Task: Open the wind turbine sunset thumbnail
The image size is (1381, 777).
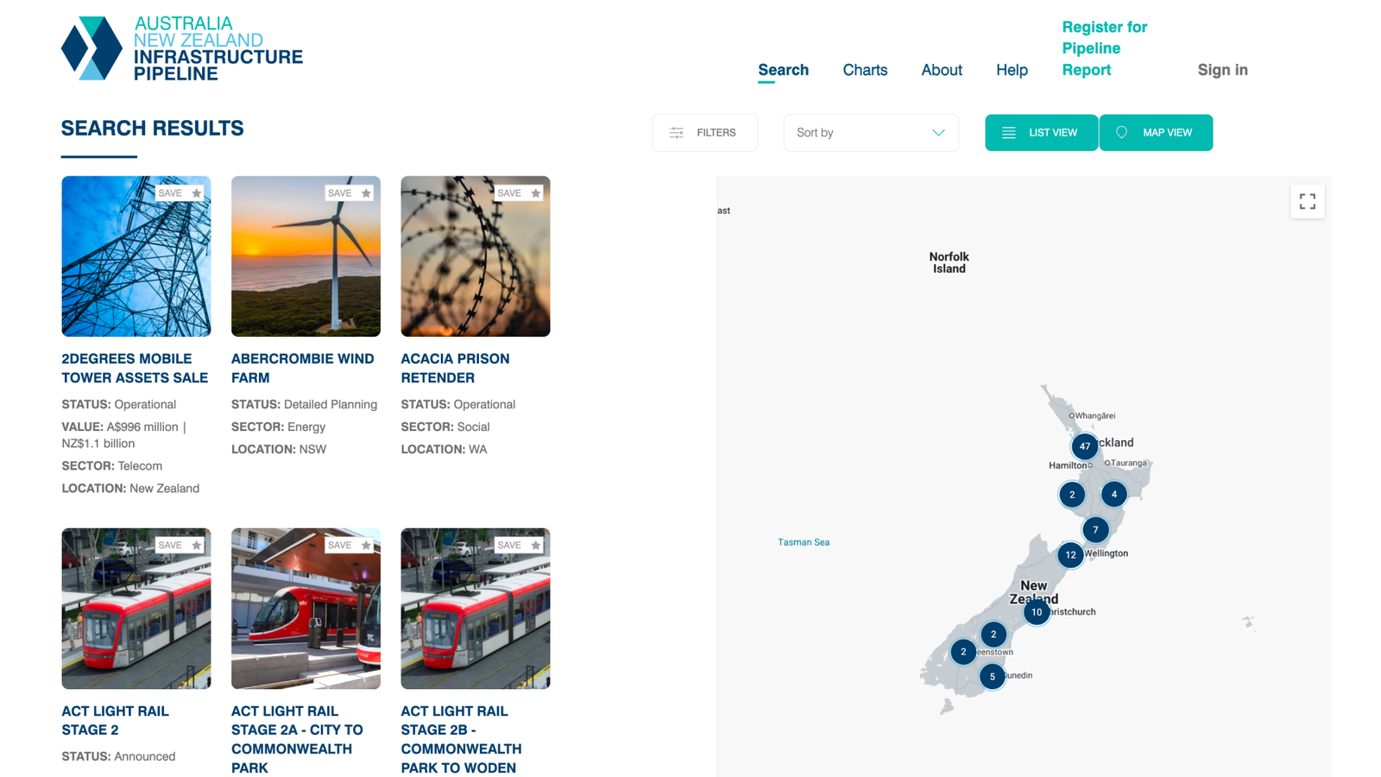Action: 306,256
